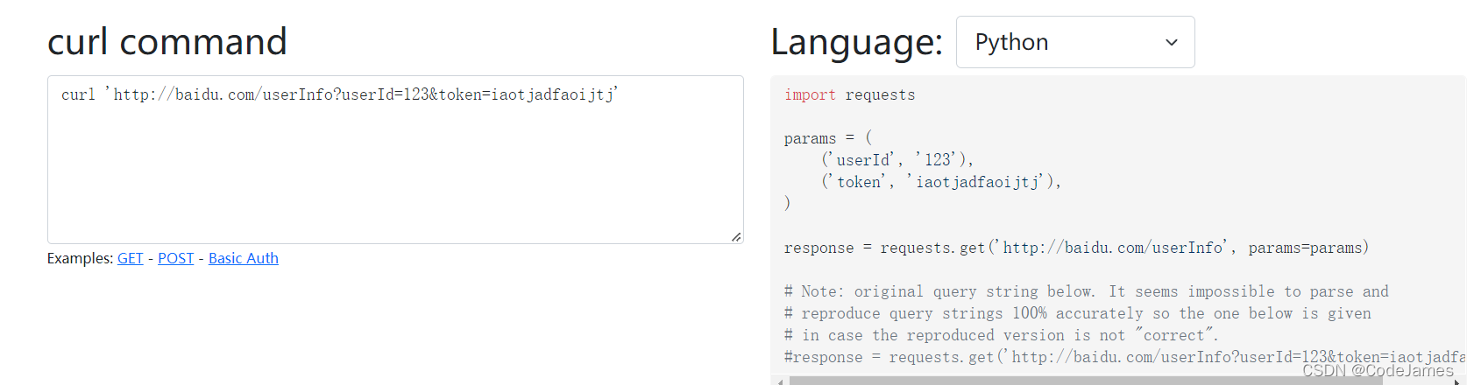Open the Basic Auth example link
Screen dimensions: 1467x385
coord(244,258)
